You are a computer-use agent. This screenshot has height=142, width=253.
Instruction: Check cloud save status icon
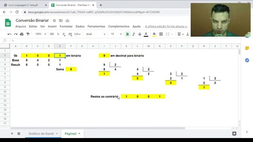pos(68,21)
